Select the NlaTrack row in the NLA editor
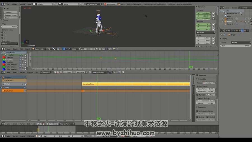Image resolution: width=252 pixels, height=142 pixels. point(14,84)
